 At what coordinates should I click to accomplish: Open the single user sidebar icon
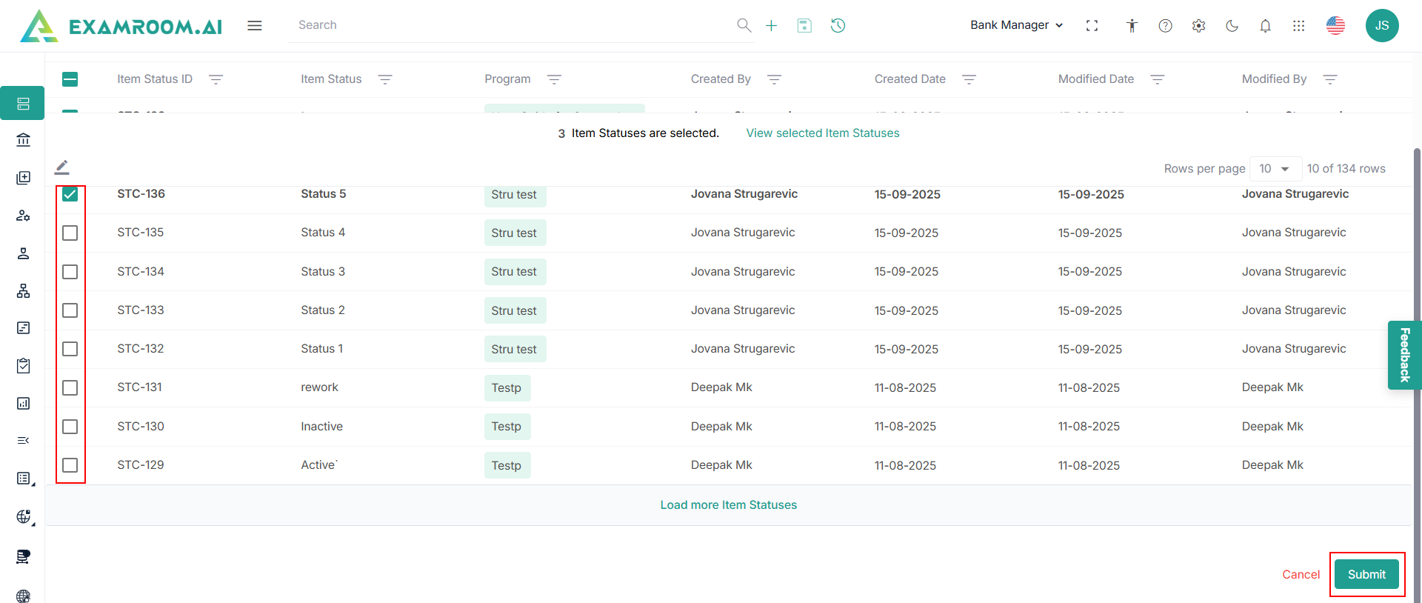tap(24, 253)
